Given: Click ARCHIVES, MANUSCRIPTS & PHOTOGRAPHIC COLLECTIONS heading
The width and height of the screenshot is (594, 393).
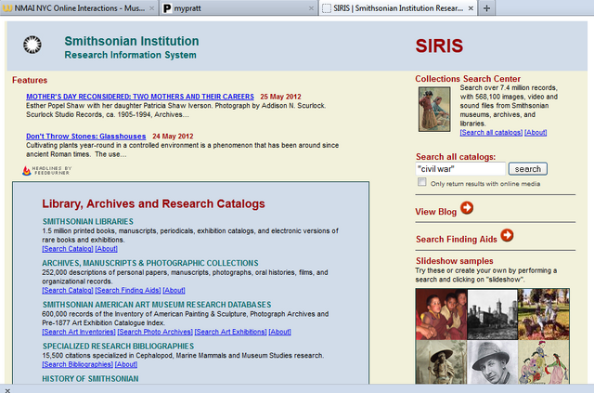Looking at the screenshot, I should tap(150, 263).
